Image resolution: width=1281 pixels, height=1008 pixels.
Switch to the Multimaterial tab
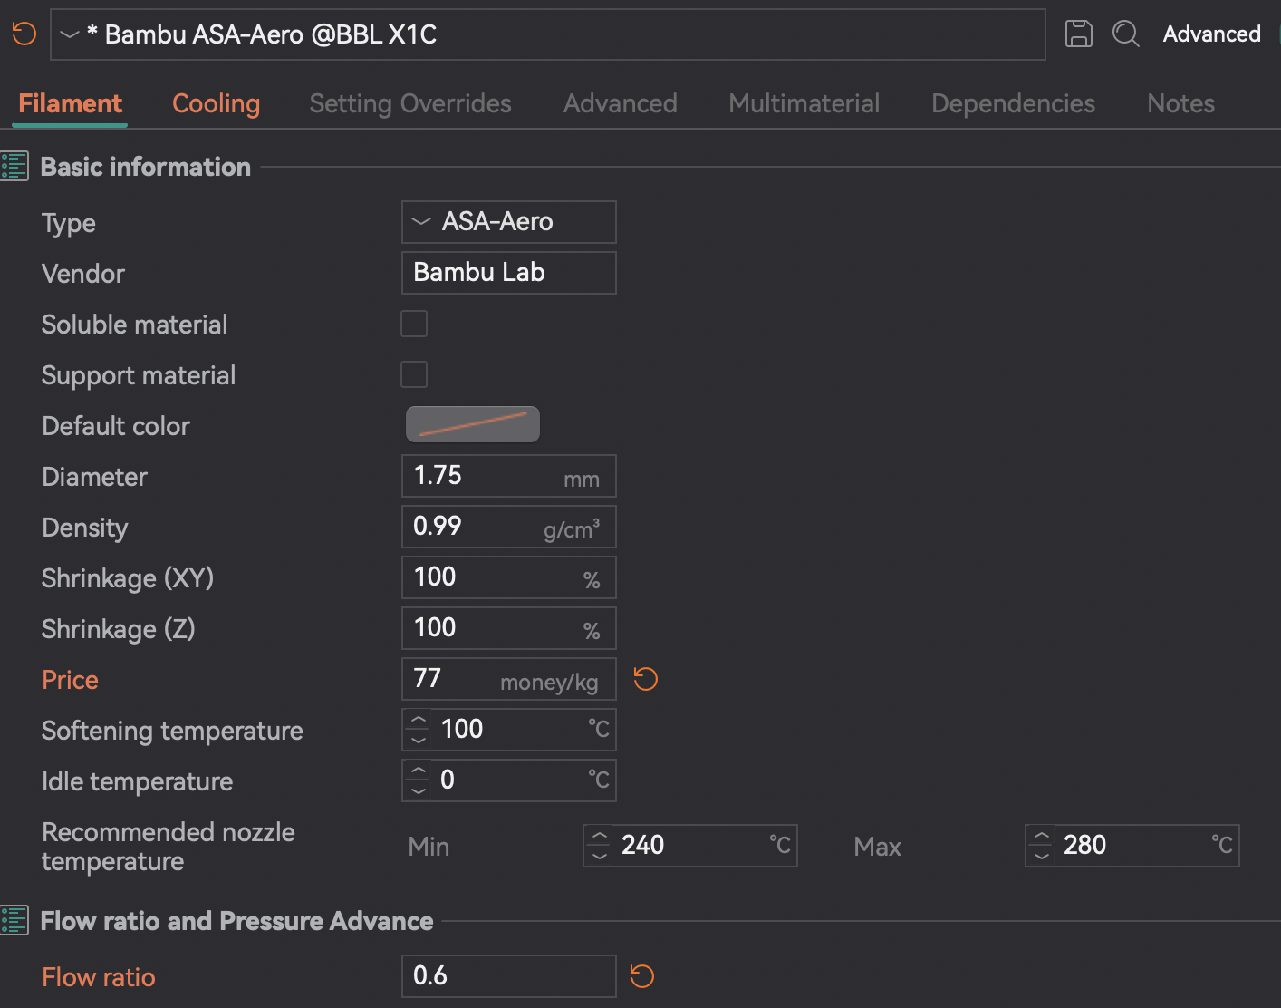[804, 104]
